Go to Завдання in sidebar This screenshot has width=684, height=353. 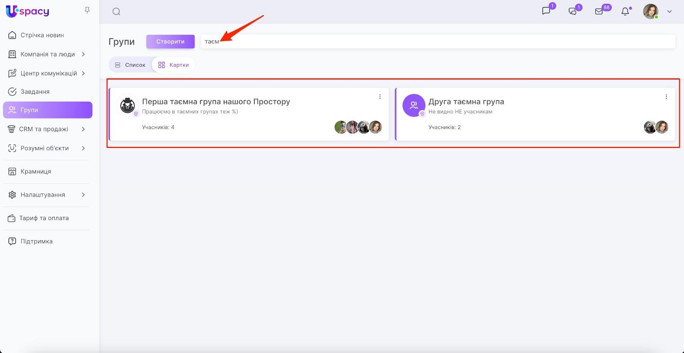click(35, 91)
